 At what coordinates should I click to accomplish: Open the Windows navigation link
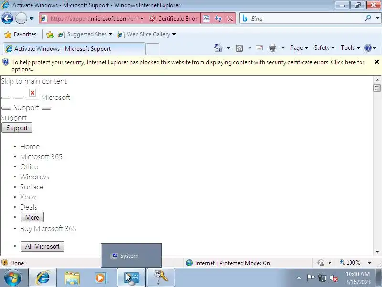(34, 177)
